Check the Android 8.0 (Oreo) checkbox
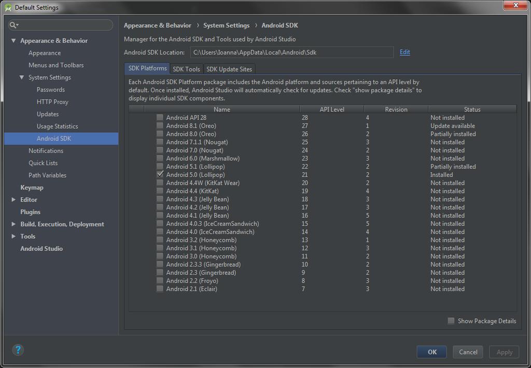 pos(160,134)
